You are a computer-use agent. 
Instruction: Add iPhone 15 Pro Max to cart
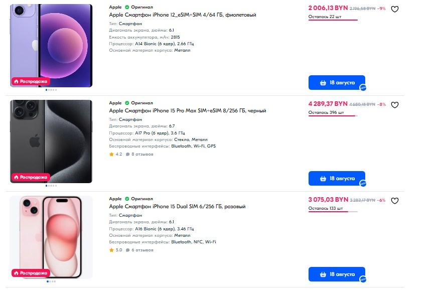337,179
